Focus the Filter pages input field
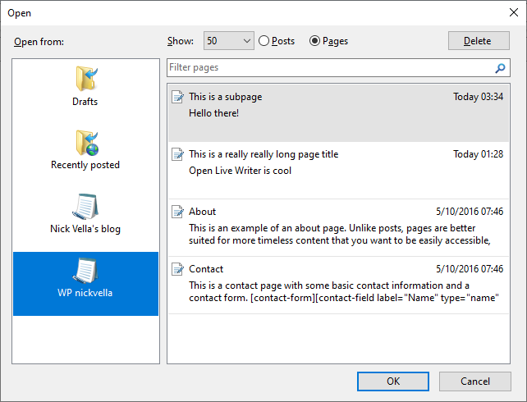The image size is (527, 402). 338,67
